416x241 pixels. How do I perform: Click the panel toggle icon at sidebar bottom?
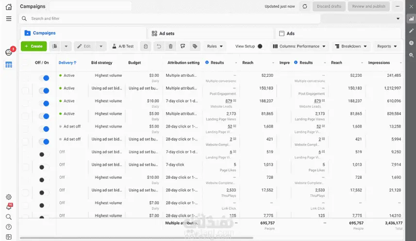click(9, 237)
